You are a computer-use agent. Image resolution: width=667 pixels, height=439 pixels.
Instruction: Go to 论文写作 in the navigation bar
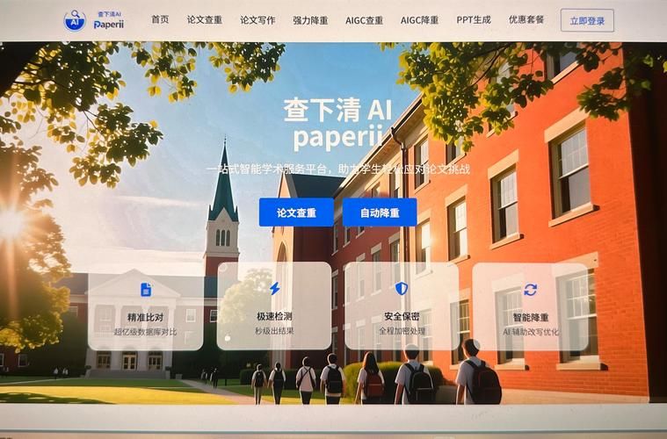click(x=257, y=20)
